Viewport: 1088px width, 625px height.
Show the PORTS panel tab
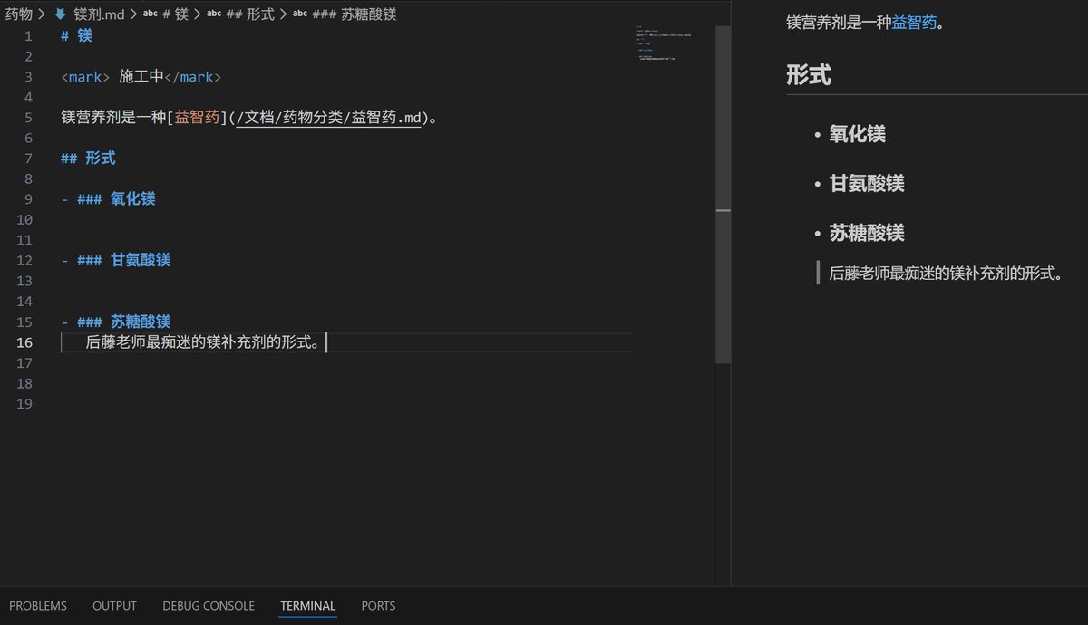pos(378,606)
